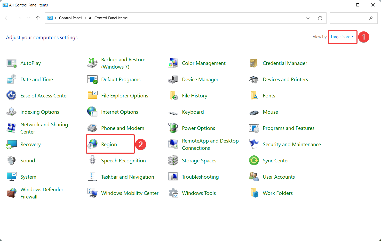This screenshot has width=381, height=241.
Task: Click the address bar location icon
Action: coord(50,18)
